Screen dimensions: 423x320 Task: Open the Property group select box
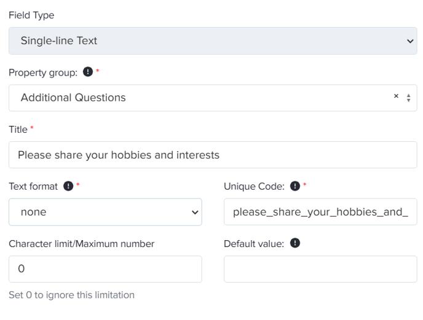(x=213, y=98)
